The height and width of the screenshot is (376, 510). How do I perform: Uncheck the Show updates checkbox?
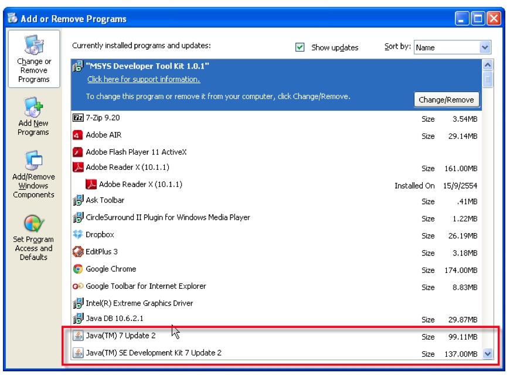coord(300,47)
